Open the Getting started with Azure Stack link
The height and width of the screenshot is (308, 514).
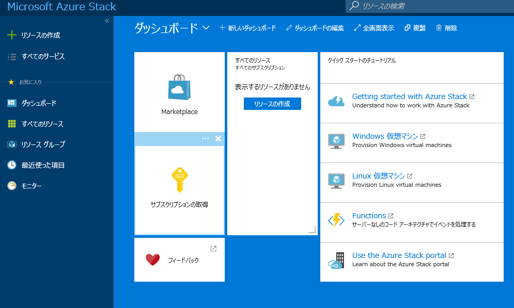point(409,96)
